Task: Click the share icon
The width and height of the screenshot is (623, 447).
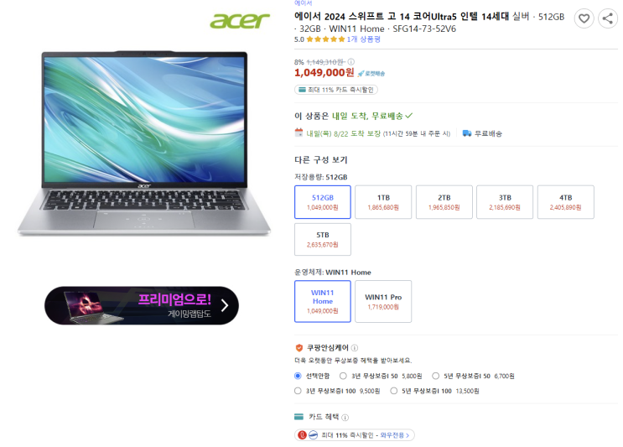Action: [x=608, y=18]
